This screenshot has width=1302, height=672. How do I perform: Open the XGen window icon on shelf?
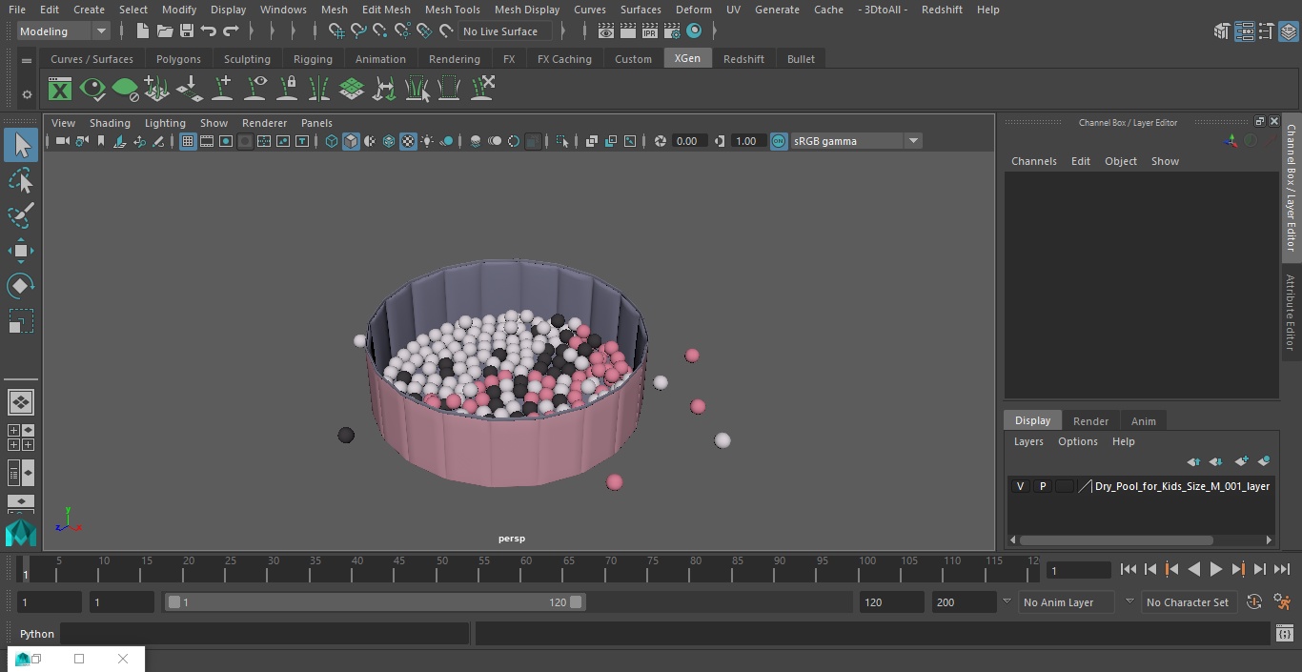[x=60, y=89]
